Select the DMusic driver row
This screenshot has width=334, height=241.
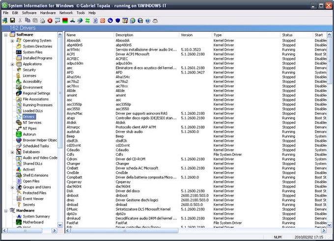pos(196,209)
